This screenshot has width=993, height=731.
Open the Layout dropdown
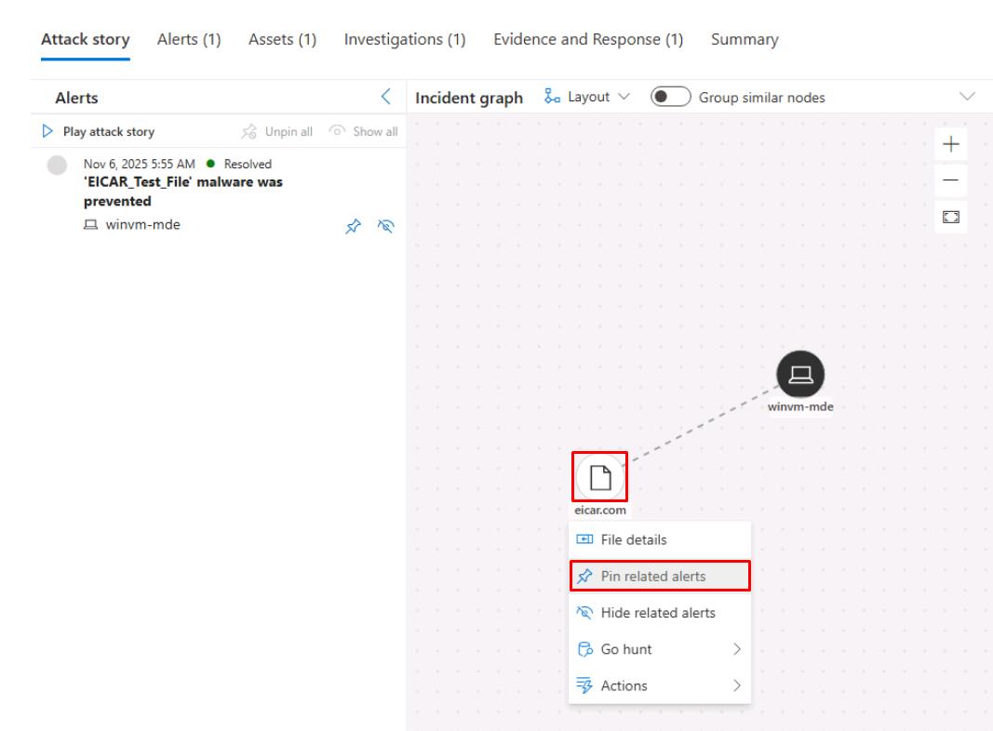(586, 98)
